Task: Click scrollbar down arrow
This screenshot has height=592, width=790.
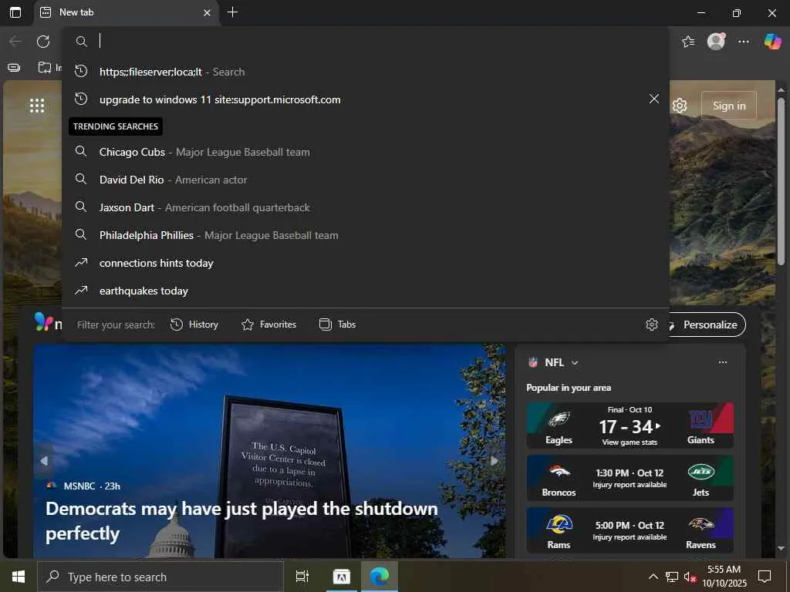Action: coord(781,548)
